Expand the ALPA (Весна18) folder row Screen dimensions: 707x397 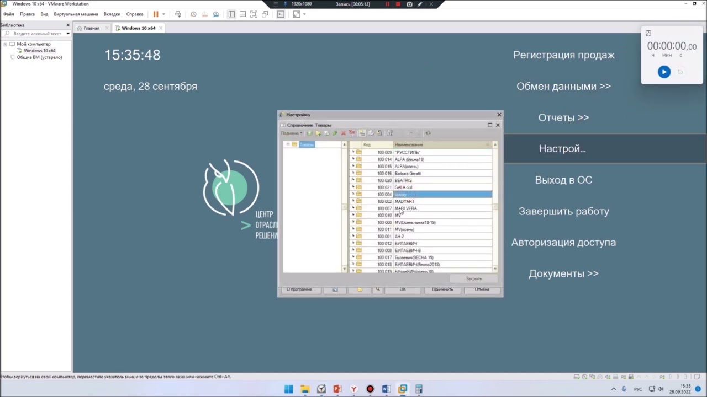pos(353,159)
